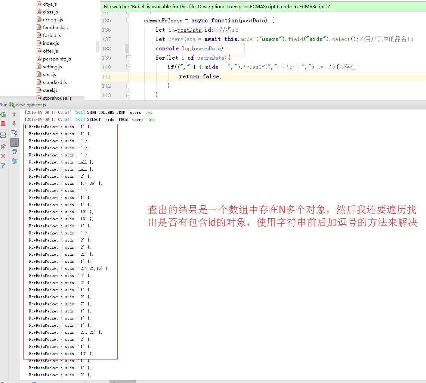Open personinfo.js in the project tree

pos(57,59)
